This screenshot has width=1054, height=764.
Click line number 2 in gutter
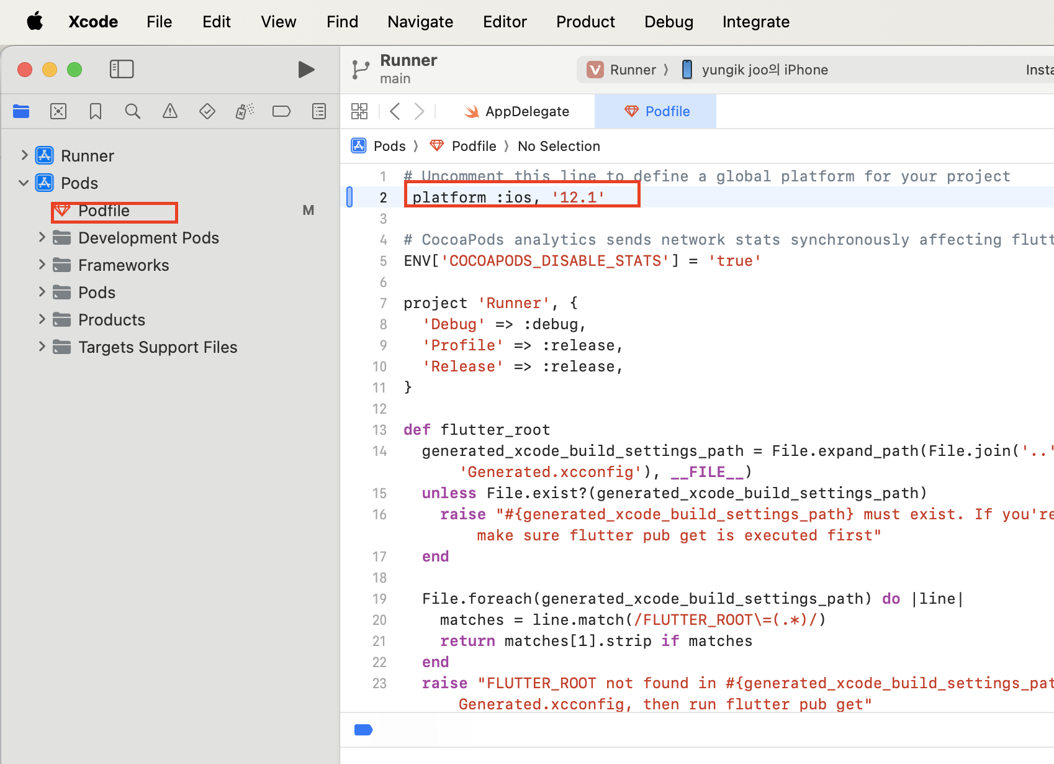click(x=383, y=198)
